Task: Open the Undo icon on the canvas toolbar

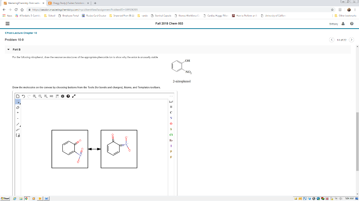Action: click(x=23, y=96)
